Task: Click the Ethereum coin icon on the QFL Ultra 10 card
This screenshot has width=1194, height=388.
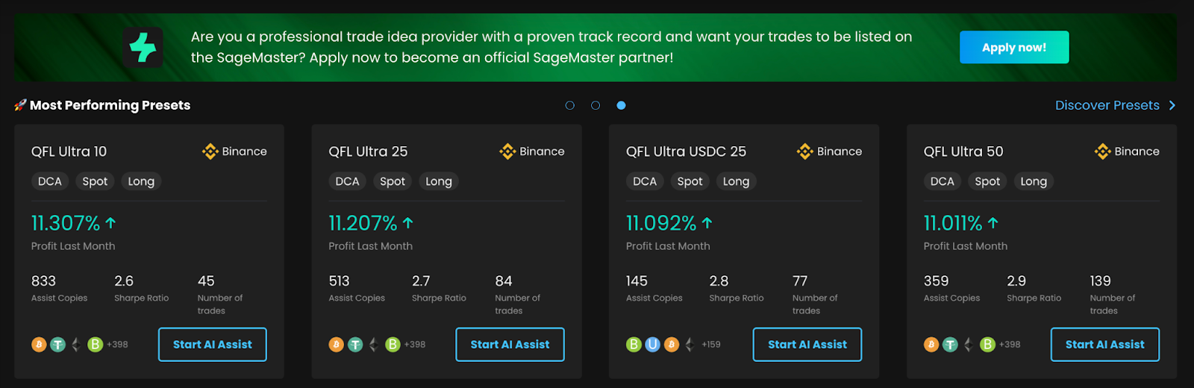Action: (x=76, y=345)
